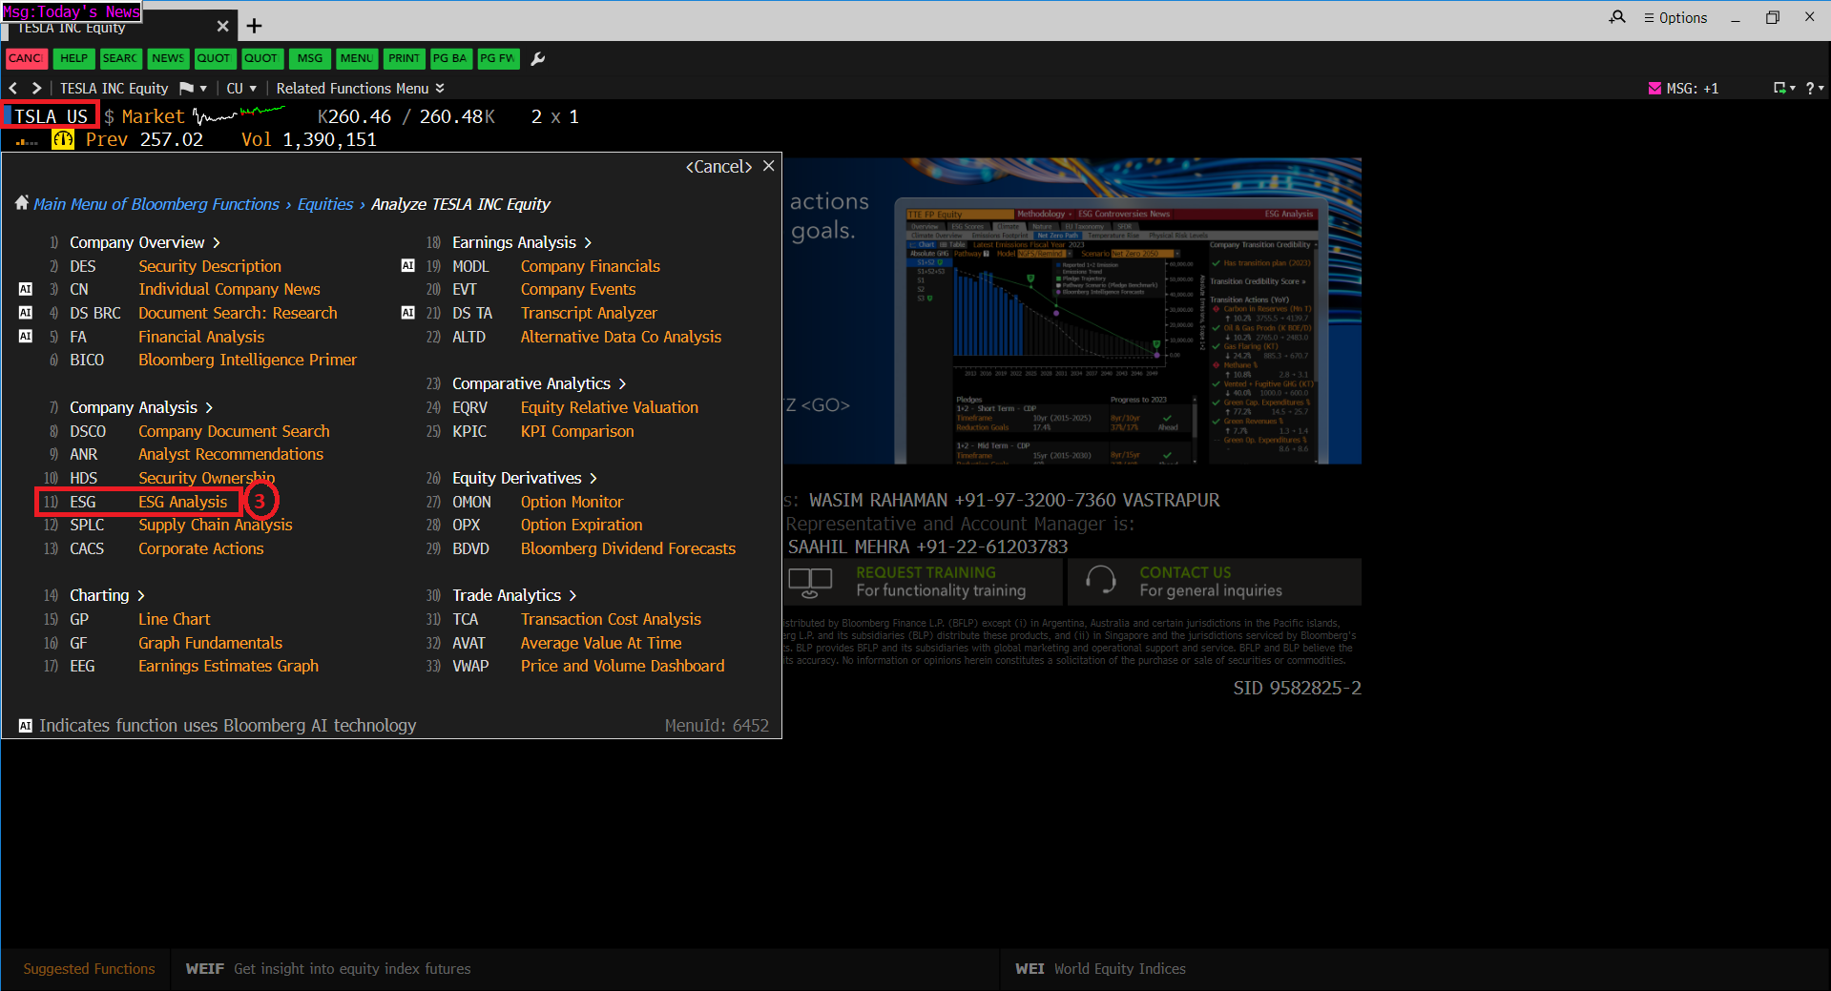The width and height of the screenshot is (1831, 991).
Task: Click the green NEWS button
Action: pos(168,58)
